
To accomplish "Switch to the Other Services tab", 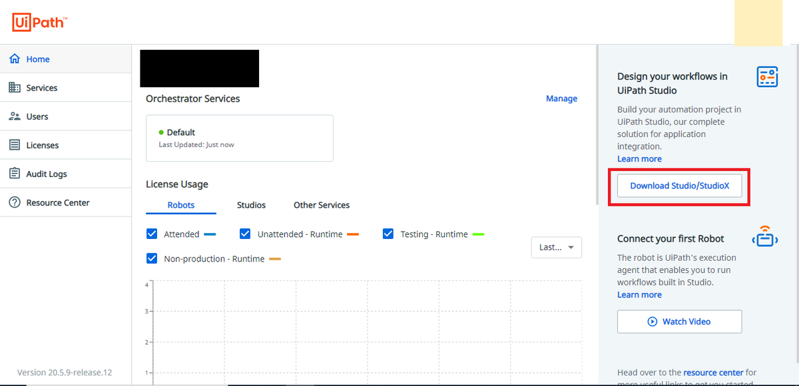I will (322, 205).
